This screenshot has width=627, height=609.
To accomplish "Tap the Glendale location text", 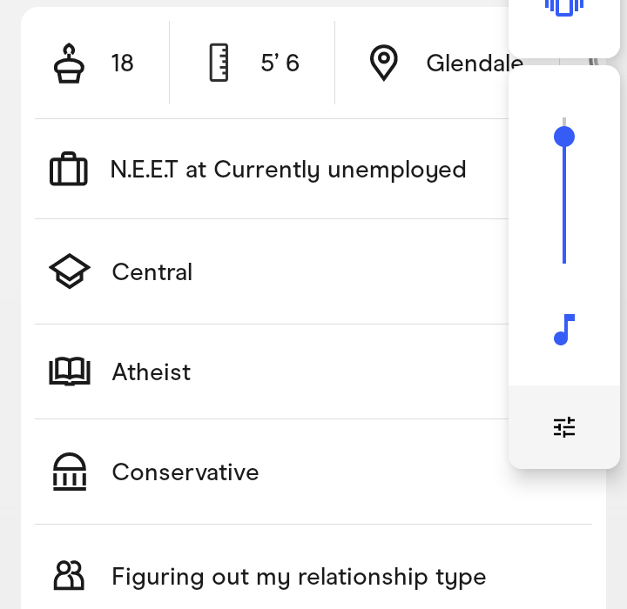I will click(x=473, y=64).
